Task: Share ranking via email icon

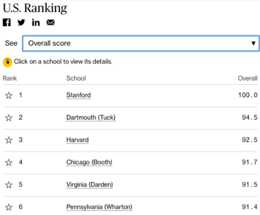Action: (x=50, y=22)
